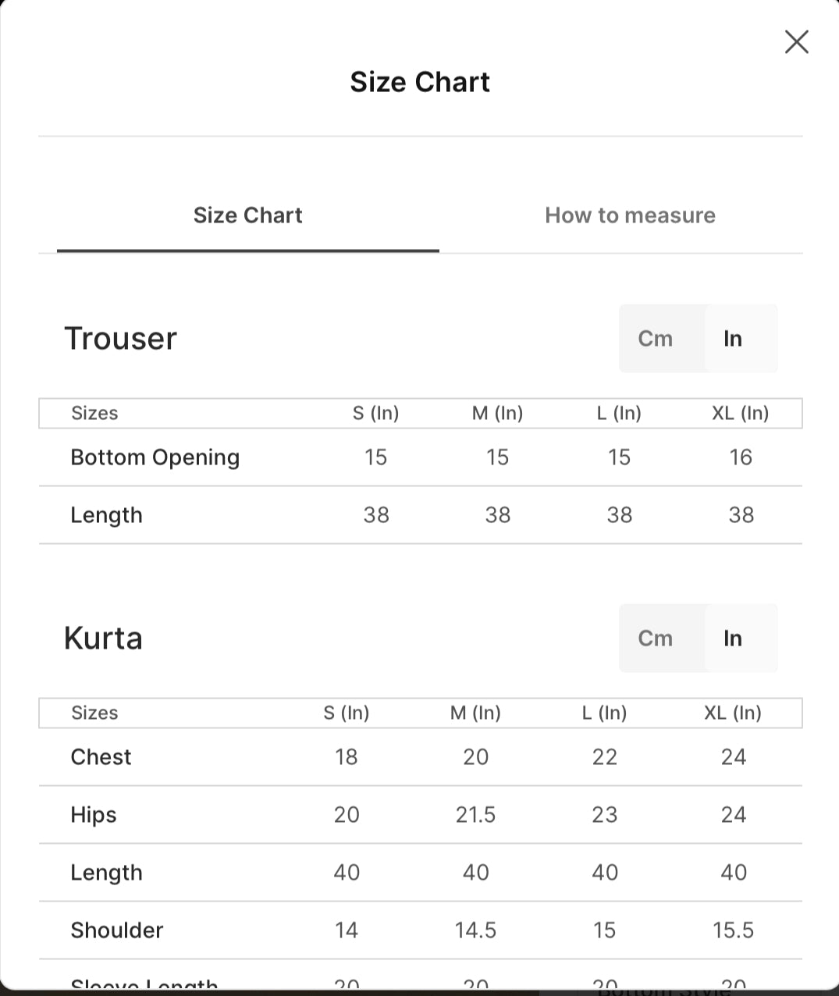Toggle Trouser measurements to In

(732, 339)
